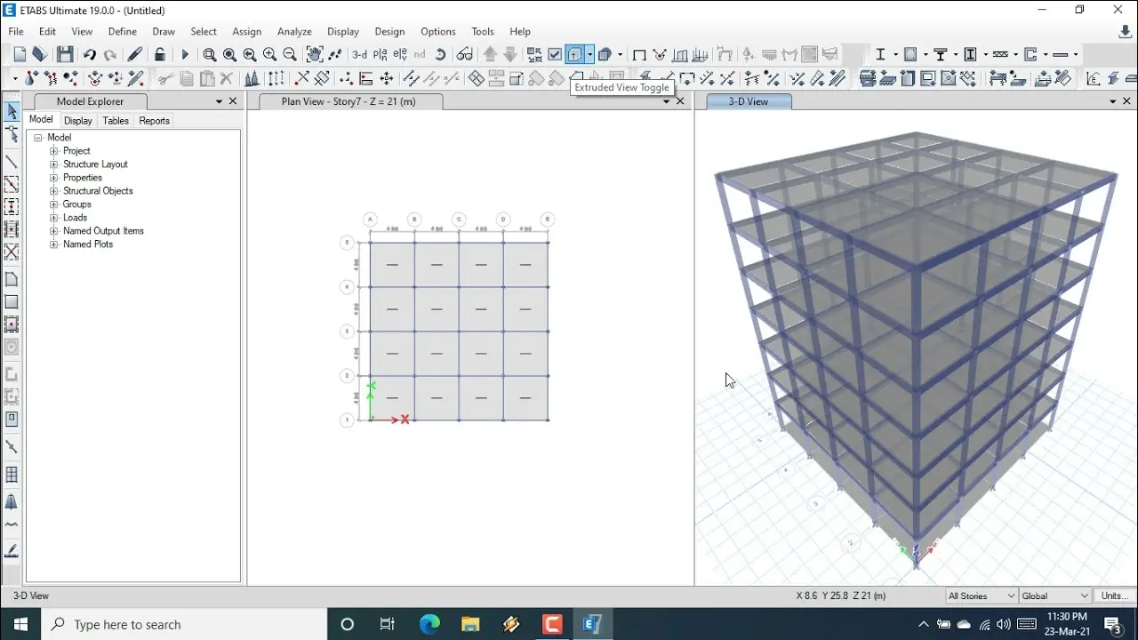The width and height of the screenshot is (1138, 640).
Task: Expand the Structure Layout node
Action: [x=53, y=164]
